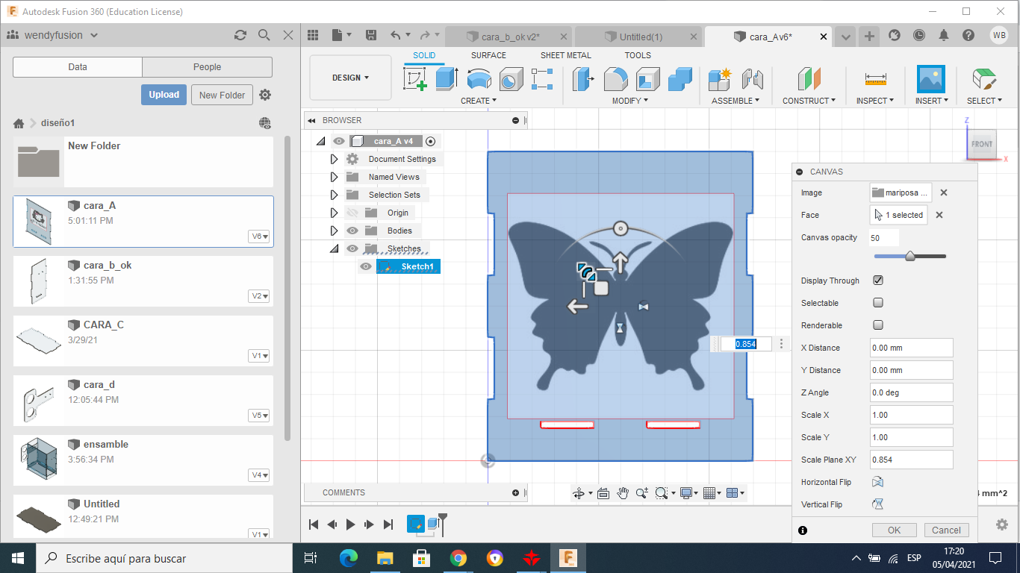Screen dimensions: 1020x573
Task: Open the wendyfusion team dropdown
Action: pyautogui.click(x=60, y=35)
